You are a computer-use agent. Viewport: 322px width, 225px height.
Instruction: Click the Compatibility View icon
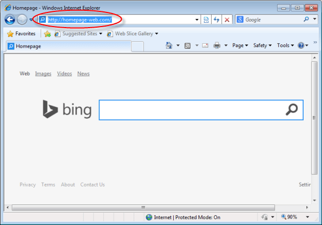[x=206, y=20]
